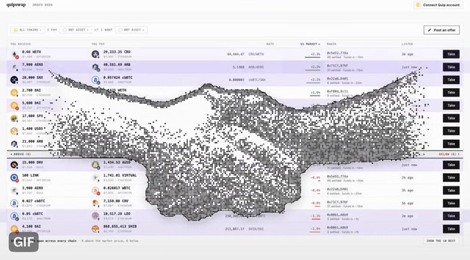Click the AERO token icon in 3,900 AERO row
The height and width of the screenshot is (260, 470).
tap(15, 190)
